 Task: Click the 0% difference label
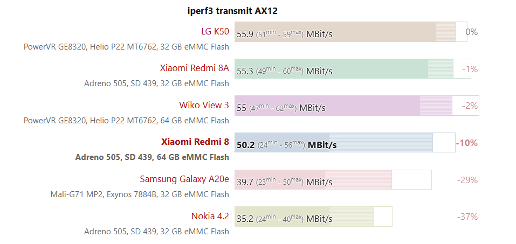[471, 32]
